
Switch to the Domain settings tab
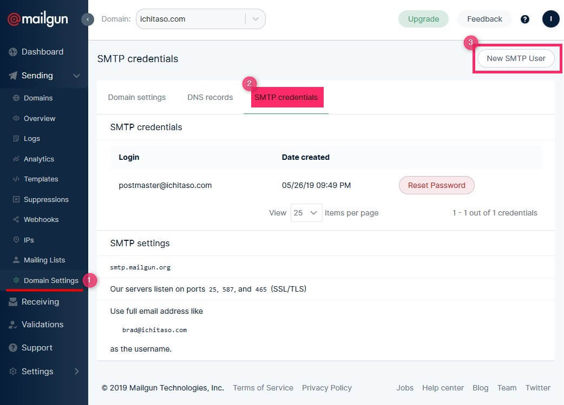click(137, 98)
